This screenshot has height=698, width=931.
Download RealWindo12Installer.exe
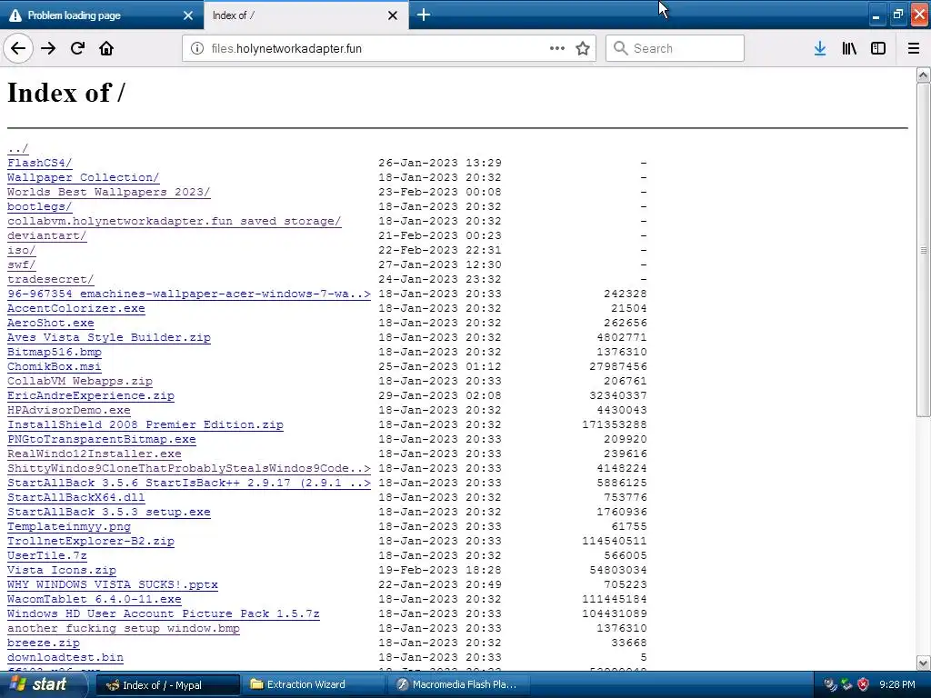point(95,454)
